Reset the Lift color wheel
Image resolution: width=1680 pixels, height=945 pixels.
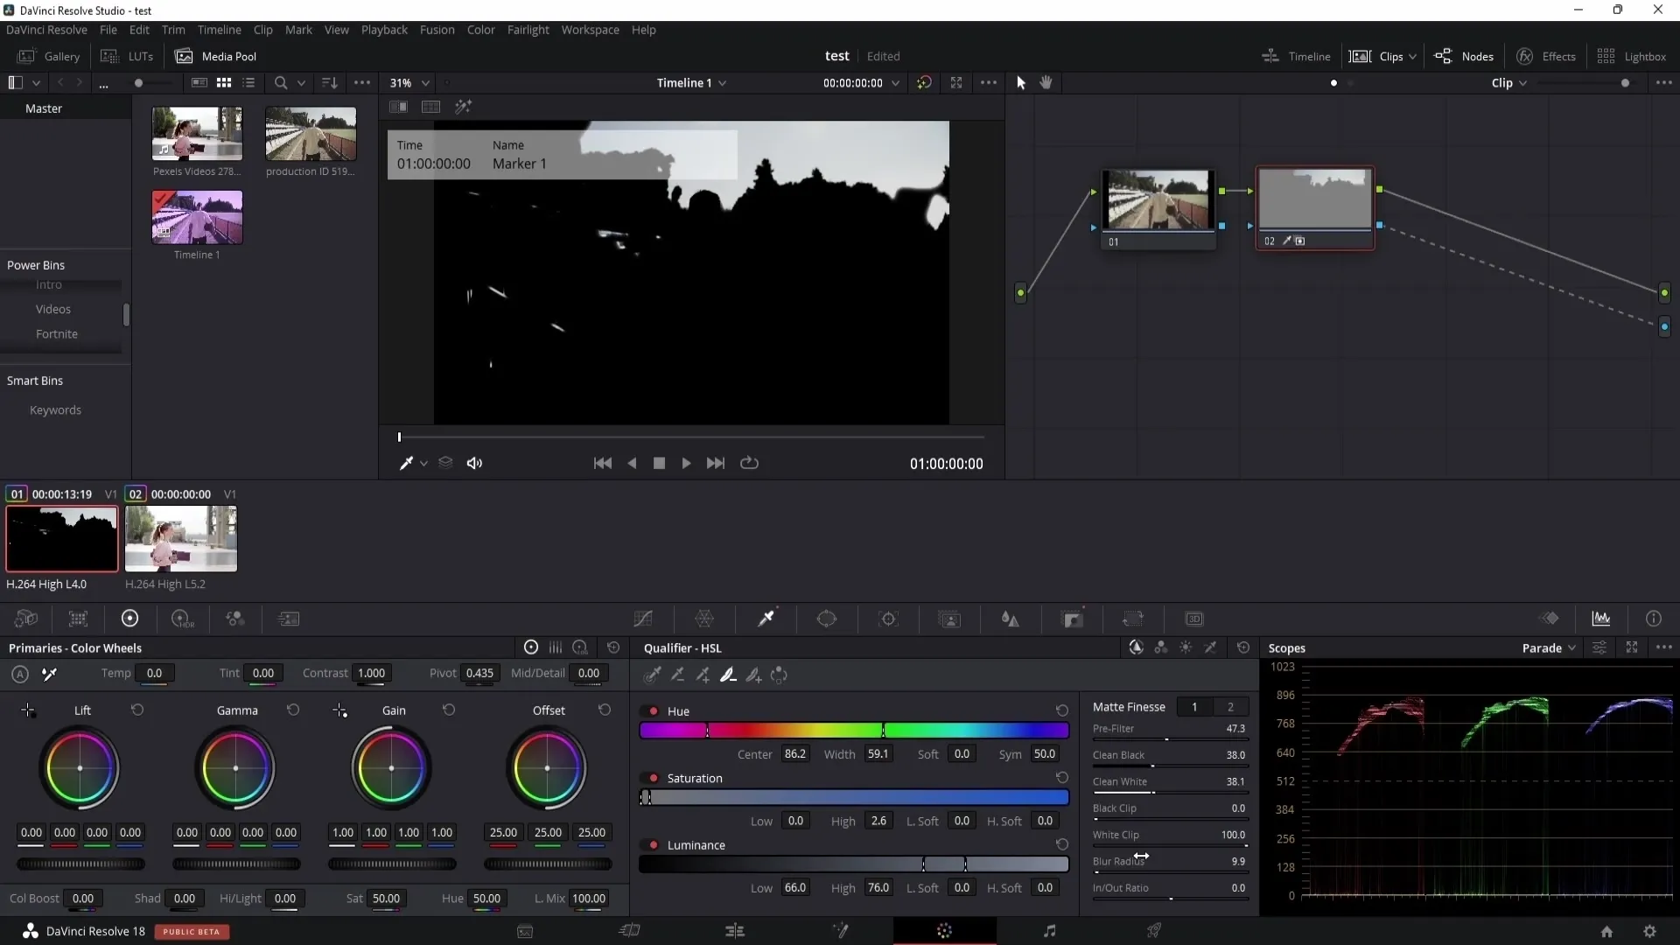point(137,710)
